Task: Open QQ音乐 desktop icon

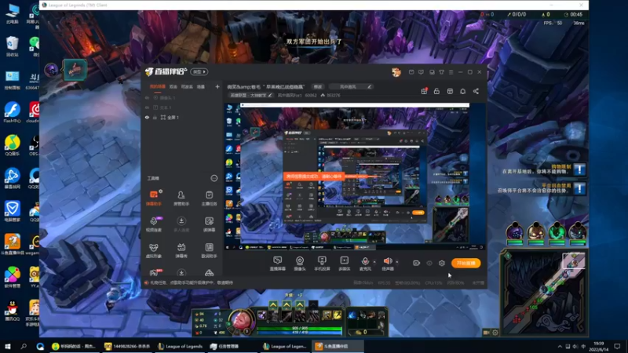Action: coord(12,145)
